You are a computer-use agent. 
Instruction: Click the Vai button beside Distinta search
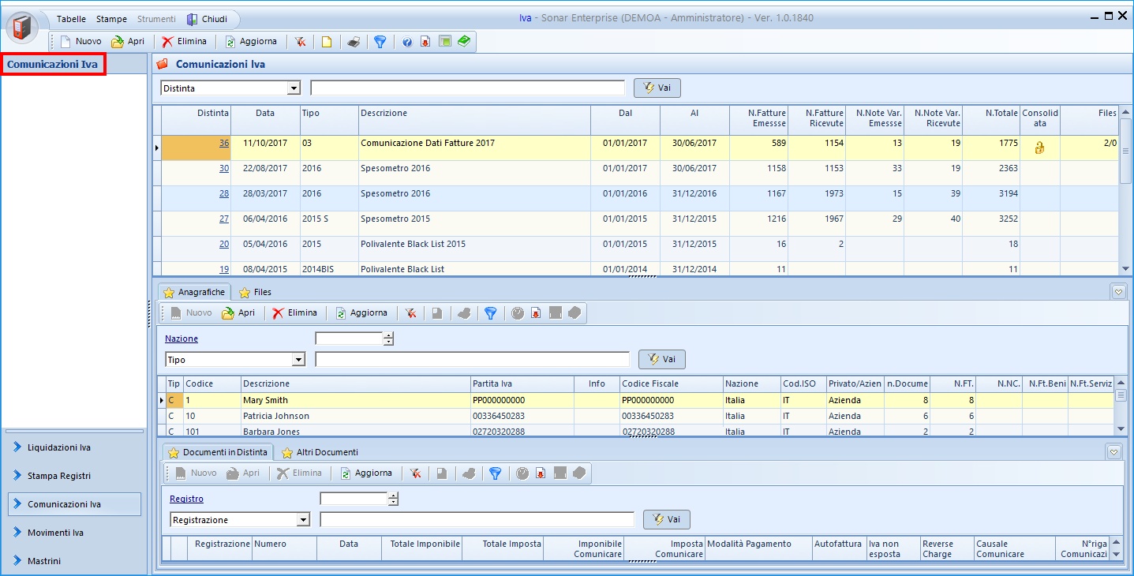pyautogui.click(x=657, y=88)
